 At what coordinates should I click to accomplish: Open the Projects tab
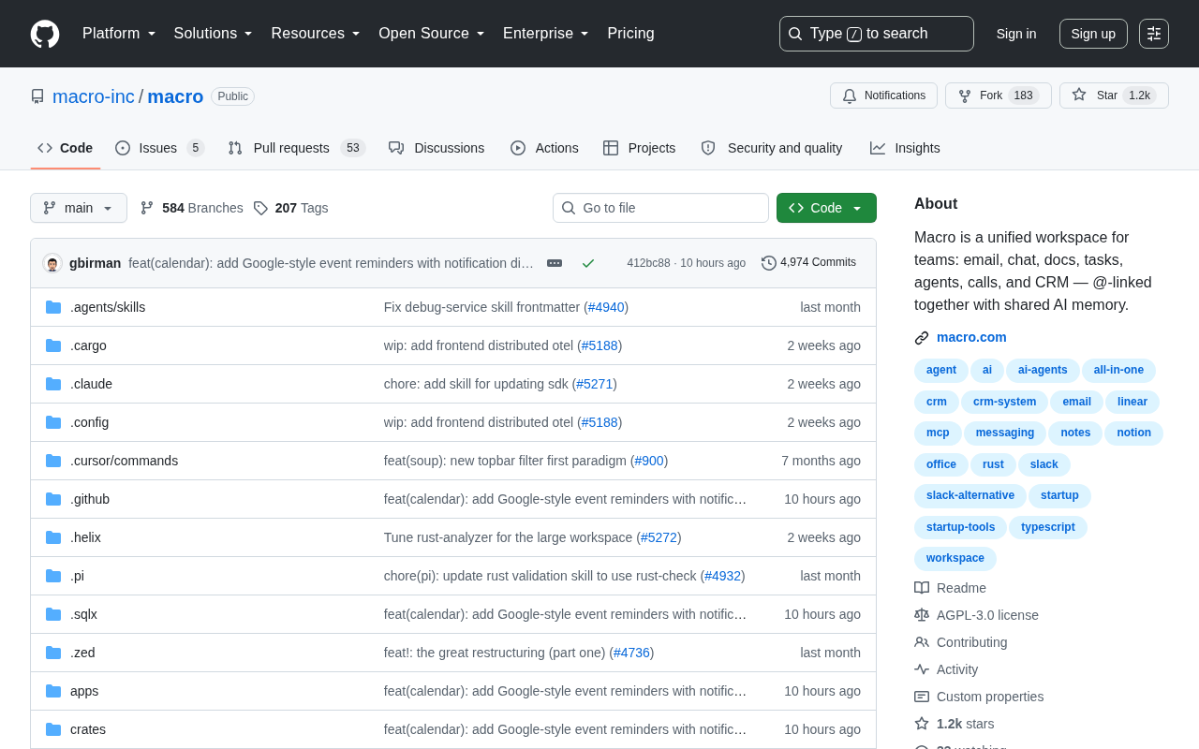point(640,148)
